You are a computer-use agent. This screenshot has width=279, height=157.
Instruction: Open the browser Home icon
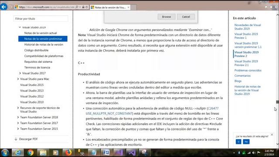coord(266,7)
